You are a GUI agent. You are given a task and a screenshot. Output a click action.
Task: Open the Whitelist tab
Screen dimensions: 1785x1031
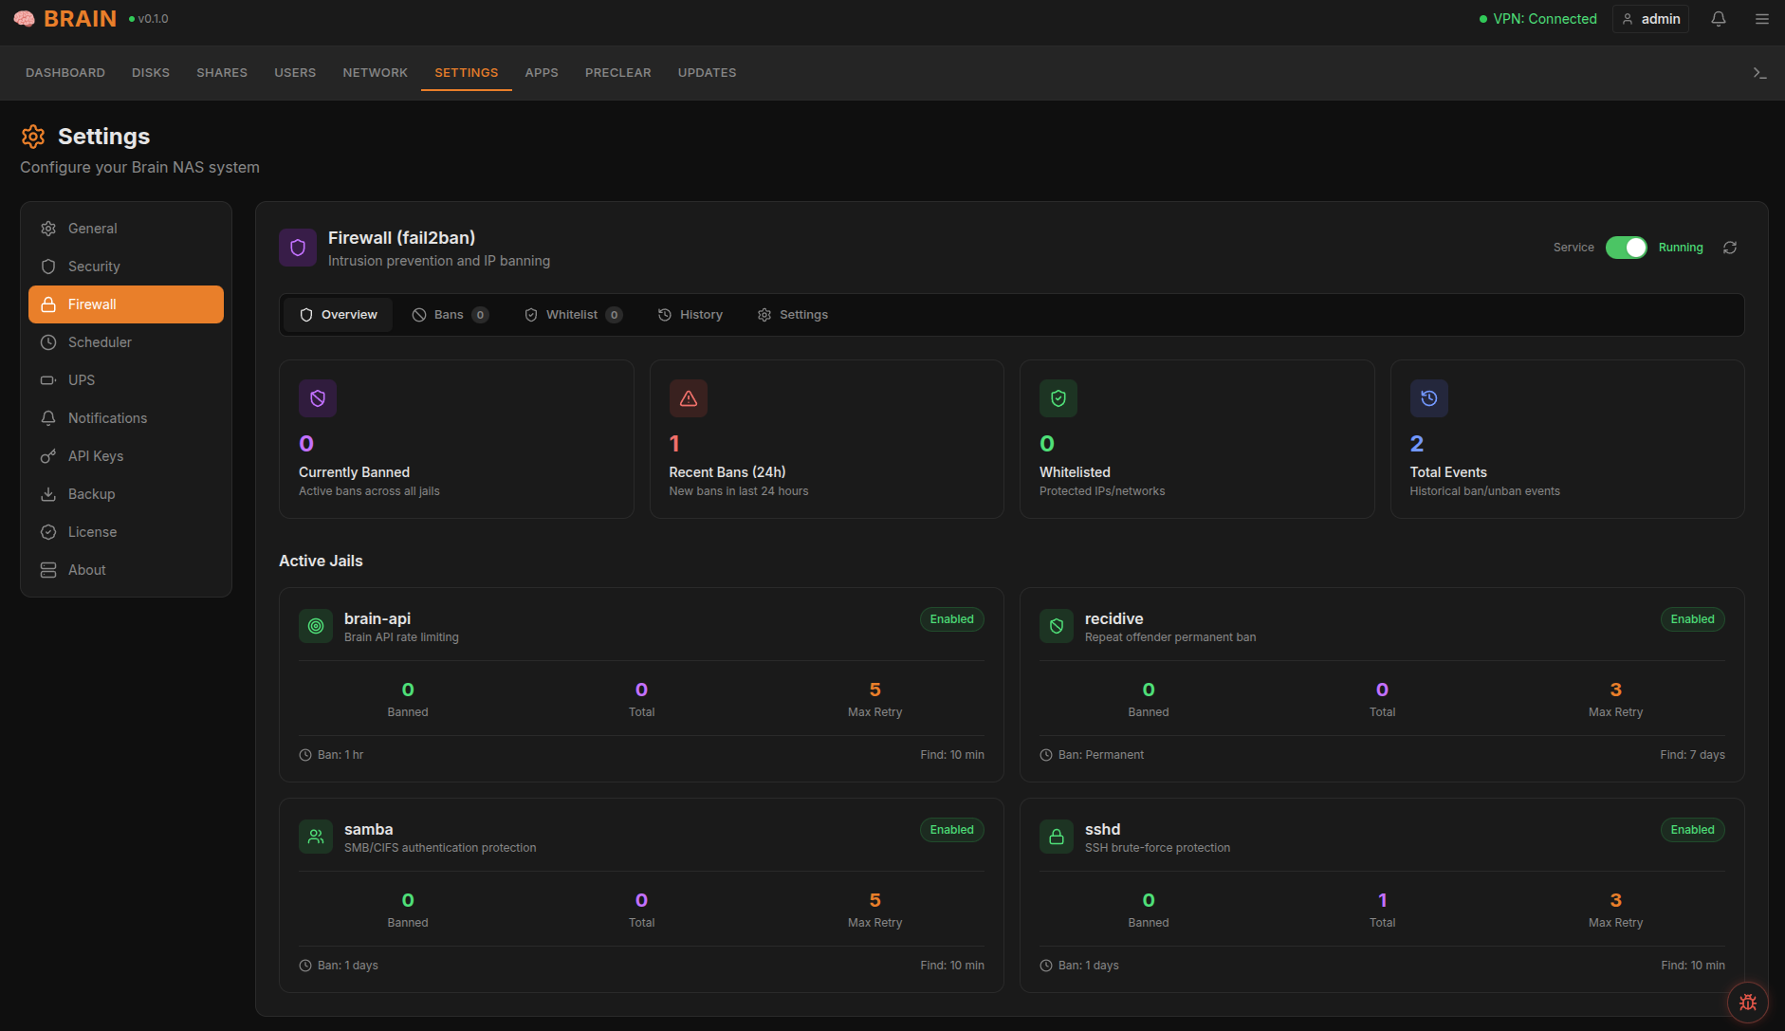(573, 315)
